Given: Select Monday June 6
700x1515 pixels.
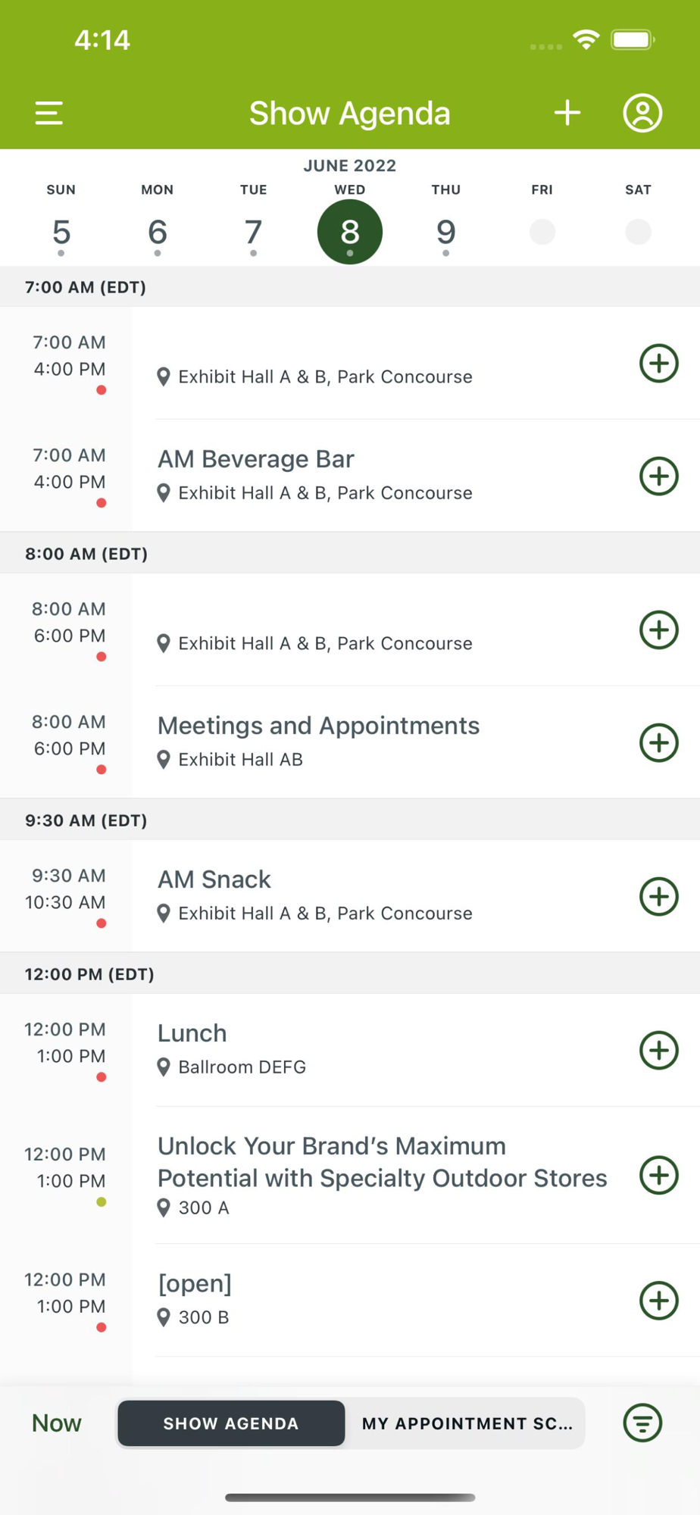Looking at the screenshot, I should pyautogui.click(x=158, y=232).
